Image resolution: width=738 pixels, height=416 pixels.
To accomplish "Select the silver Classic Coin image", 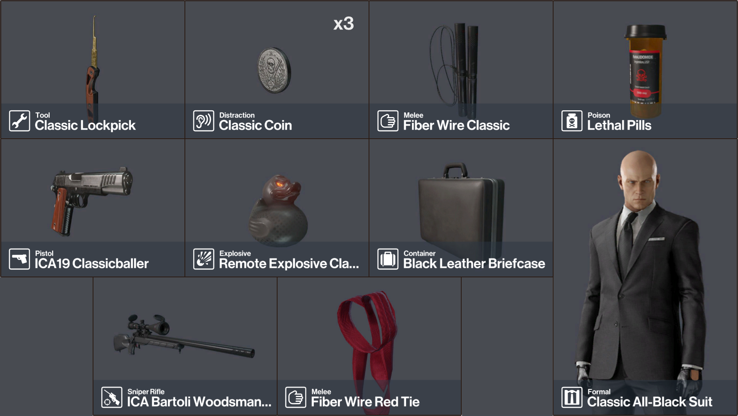I will pyautogui.click(x=274, y=71).
